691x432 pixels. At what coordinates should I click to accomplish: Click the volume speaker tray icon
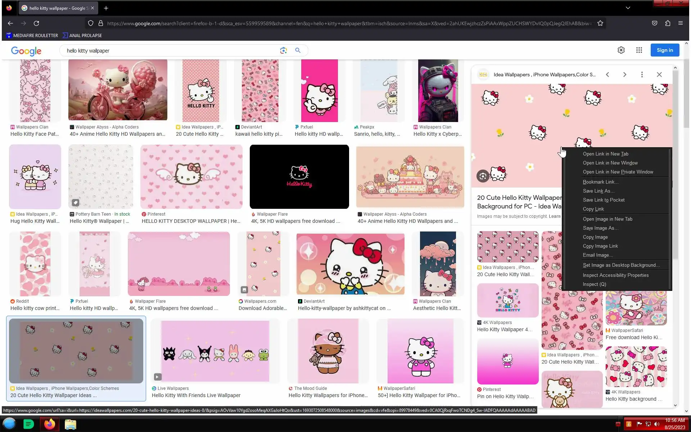click(x=657, y=424)
